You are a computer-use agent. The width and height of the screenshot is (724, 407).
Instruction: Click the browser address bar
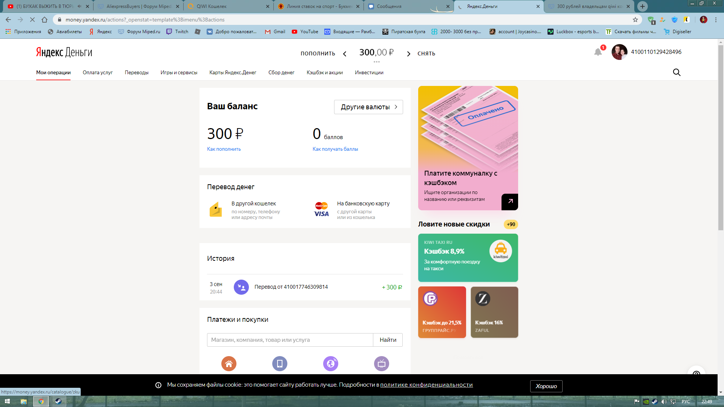pos(347,20)
